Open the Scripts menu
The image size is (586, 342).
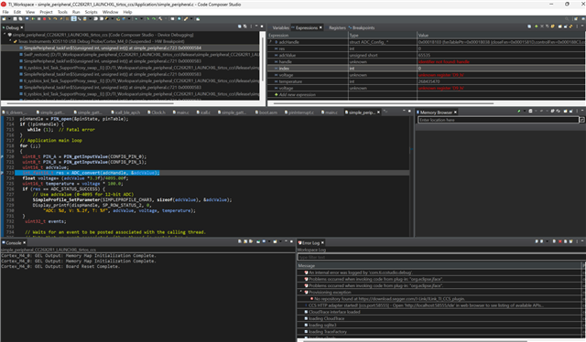[92, 12]
